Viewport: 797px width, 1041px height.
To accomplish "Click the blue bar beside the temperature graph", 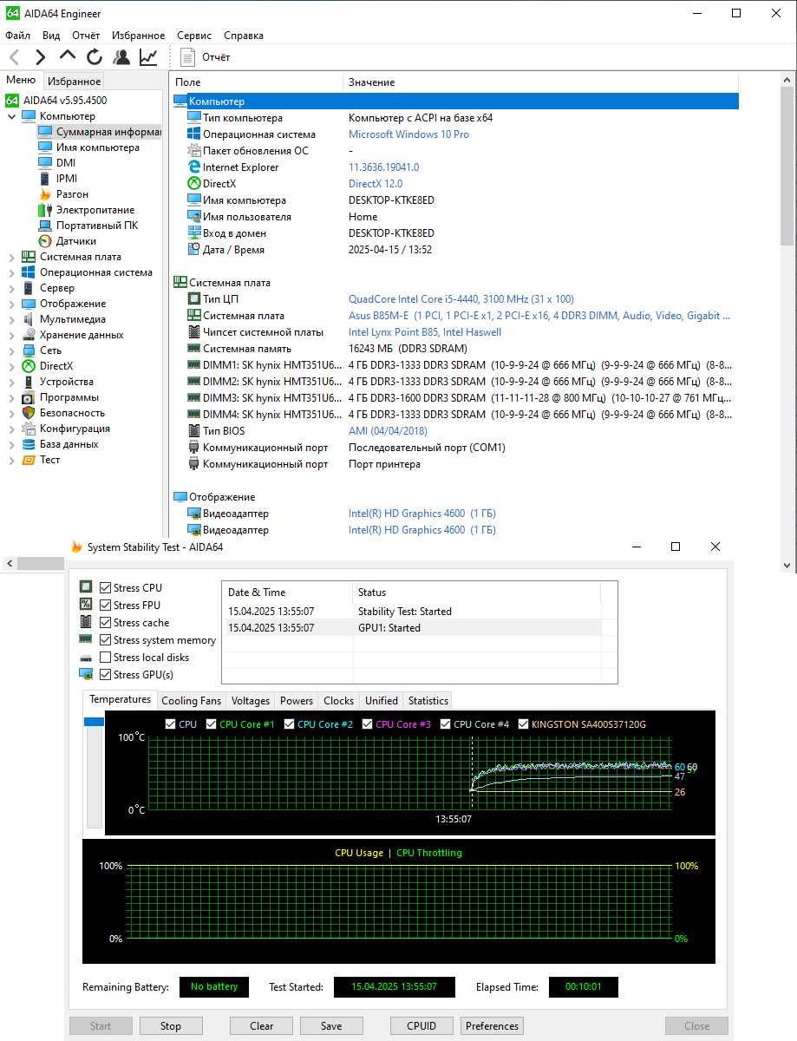I will [94, 722].
